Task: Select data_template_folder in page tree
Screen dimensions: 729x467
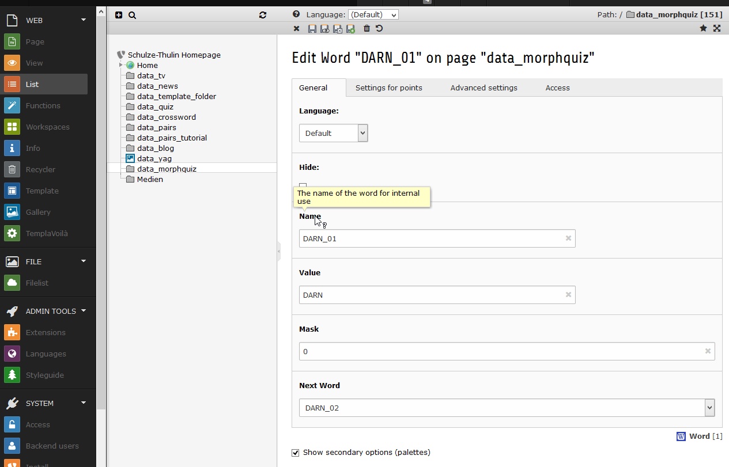Action: [176, 96]
